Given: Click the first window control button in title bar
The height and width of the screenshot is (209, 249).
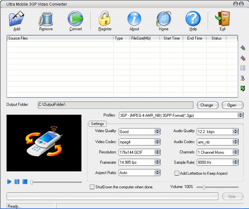Looking at the screenshot, I should click(236, 4).
